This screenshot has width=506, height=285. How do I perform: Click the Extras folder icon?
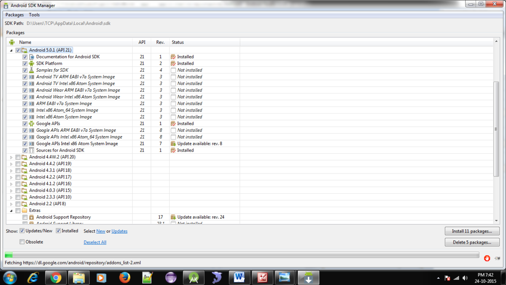[x=24, y=210]
